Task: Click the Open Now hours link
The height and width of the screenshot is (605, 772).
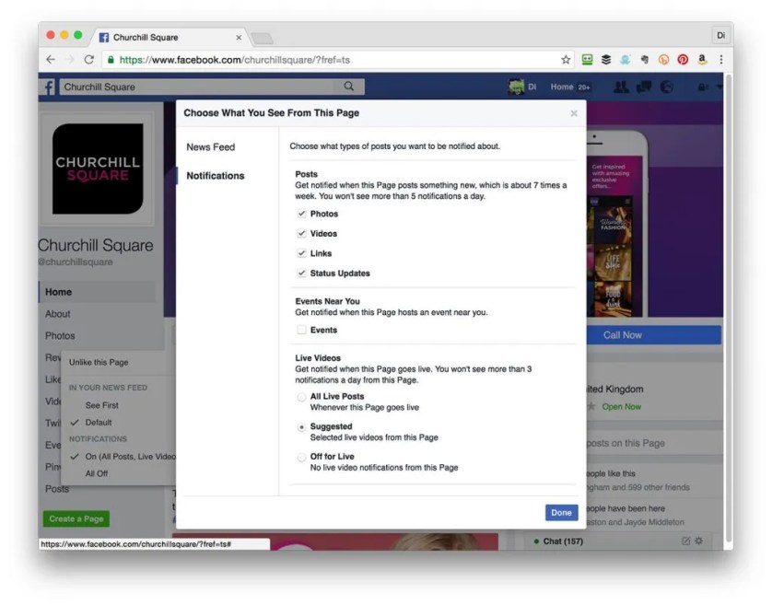Action: 621,407
